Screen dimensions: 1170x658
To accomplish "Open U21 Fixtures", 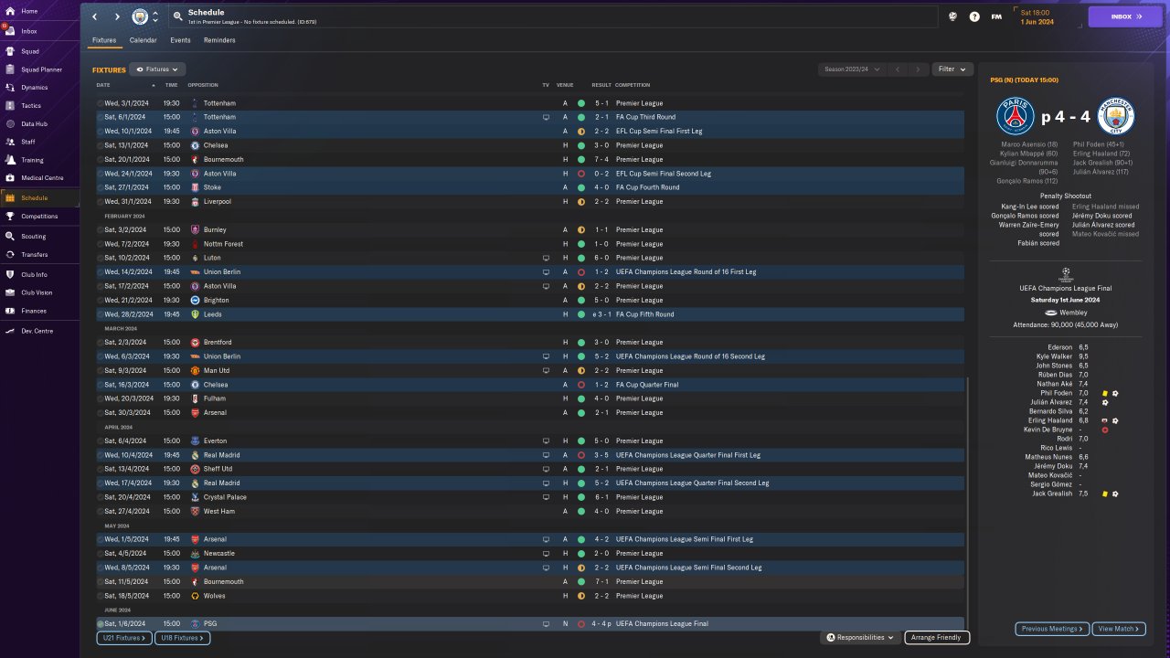I will [x=124, y=638].
